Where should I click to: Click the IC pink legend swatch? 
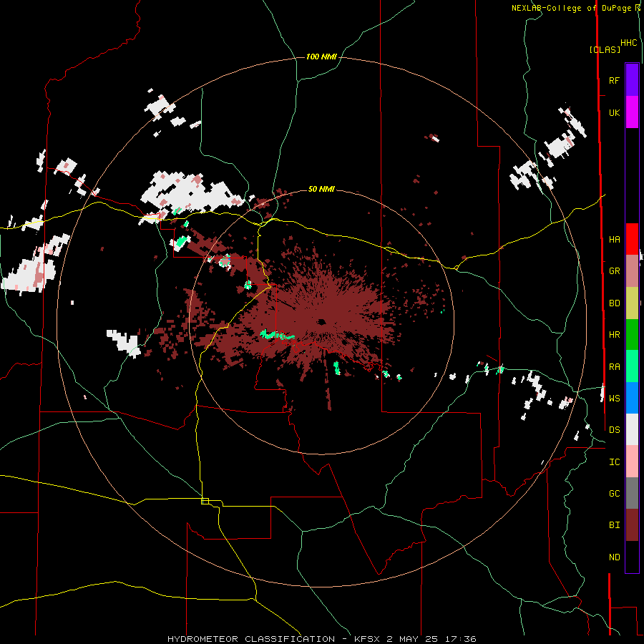coord(632,462)
